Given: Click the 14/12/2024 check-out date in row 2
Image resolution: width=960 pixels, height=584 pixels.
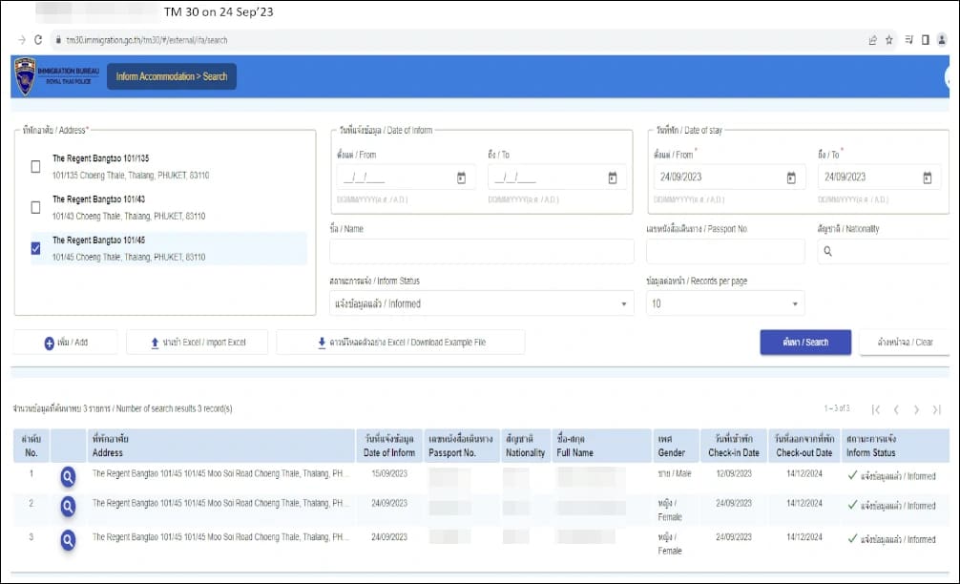Looking at the screenshot, I should pos(803,503).
